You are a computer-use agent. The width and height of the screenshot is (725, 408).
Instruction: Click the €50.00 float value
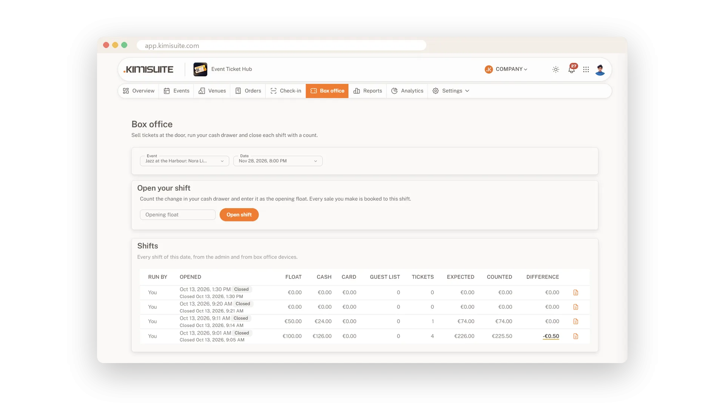point(293,321)
